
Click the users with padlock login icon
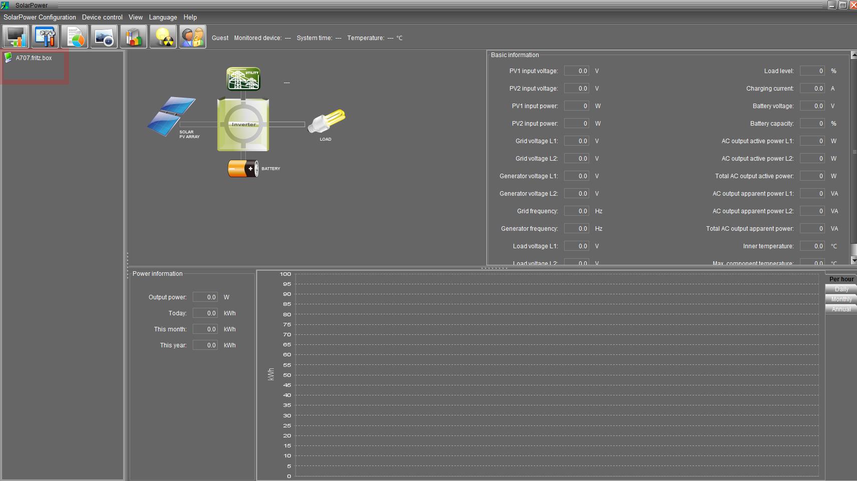click(192, 37)
